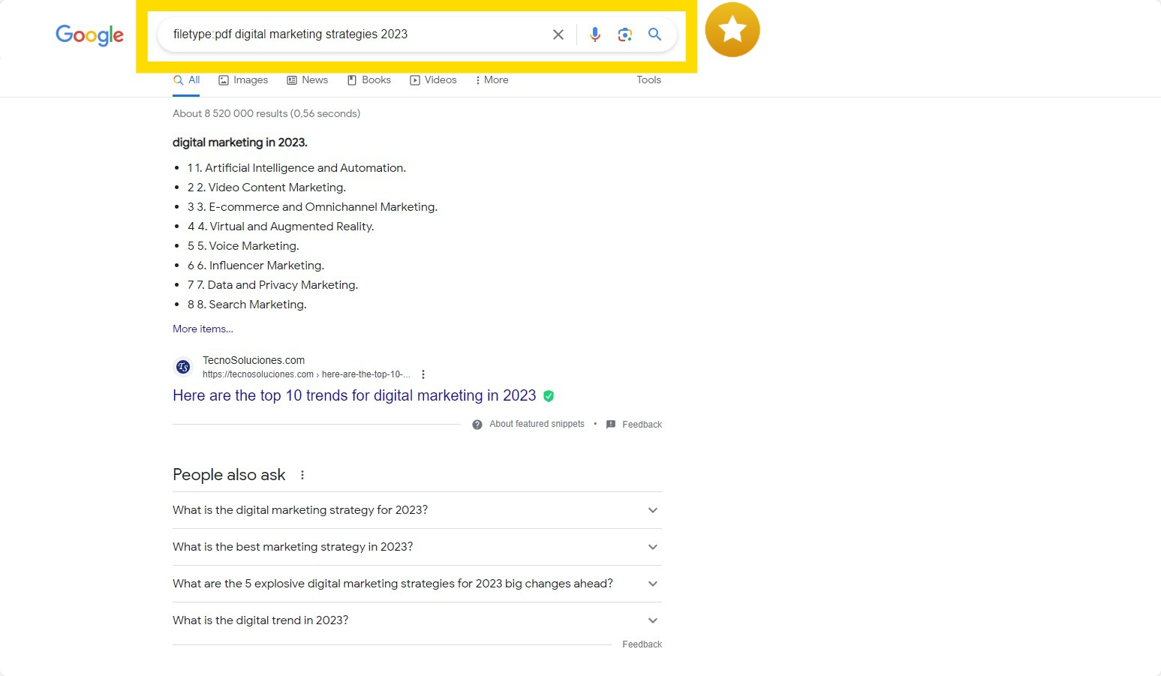Click the TecnoSoluciones.com site name
Viewport: 1161px width, 676px height.
point(254,360)
